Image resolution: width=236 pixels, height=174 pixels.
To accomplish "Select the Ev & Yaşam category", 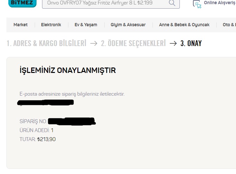I will coord(86,25).
